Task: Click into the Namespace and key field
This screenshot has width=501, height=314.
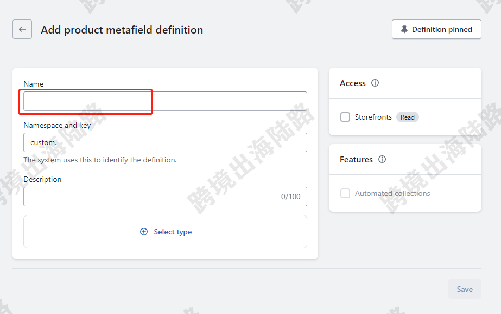Action: (165, 142)
